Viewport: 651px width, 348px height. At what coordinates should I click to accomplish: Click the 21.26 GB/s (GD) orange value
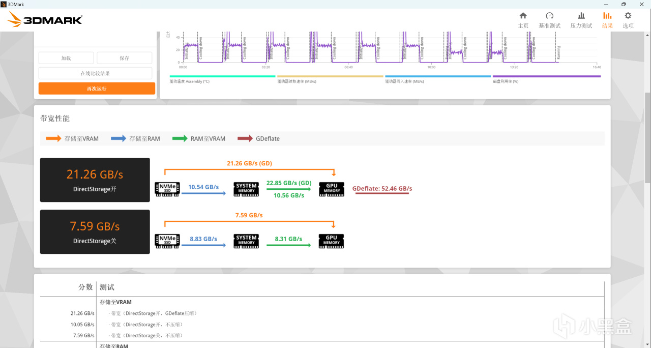pos(249,163)
